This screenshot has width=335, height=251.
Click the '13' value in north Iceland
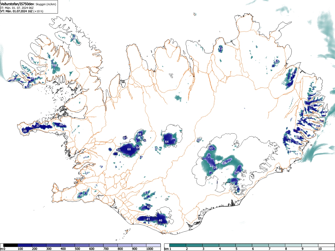(x=221, y=49)
